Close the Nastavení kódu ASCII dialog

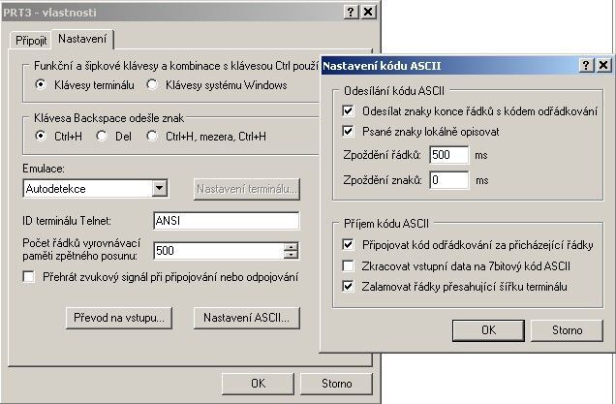[x=603, y=66]
